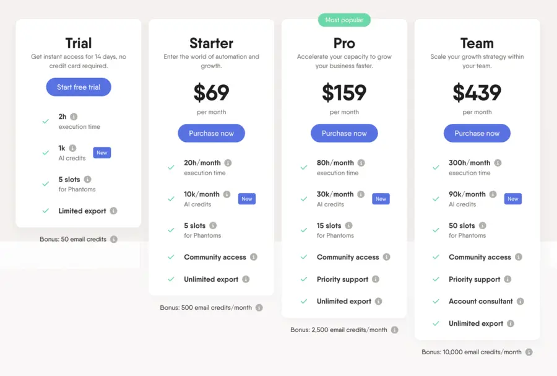The image size is (557, 376).
Task: Click the New badge beside Team's 90k/month credits
Action: pos(512,199)
